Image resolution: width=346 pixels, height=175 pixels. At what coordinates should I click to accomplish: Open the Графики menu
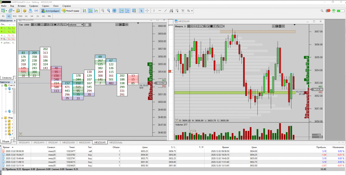pyautogui.click(x=34, y=6)
